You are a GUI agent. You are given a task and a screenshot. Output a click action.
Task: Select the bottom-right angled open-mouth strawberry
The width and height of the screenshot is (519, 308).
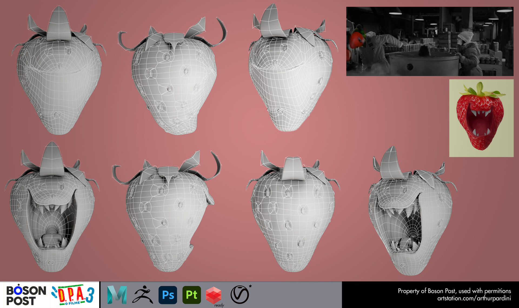pos(411,219)
